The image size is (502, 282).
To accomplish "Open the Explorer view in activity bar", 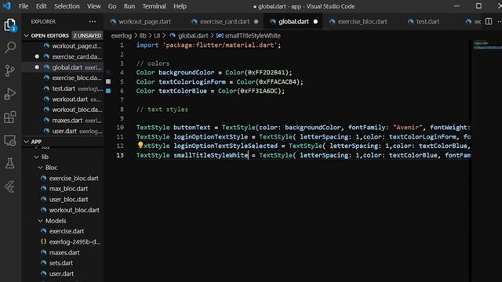I will [9, 24].
